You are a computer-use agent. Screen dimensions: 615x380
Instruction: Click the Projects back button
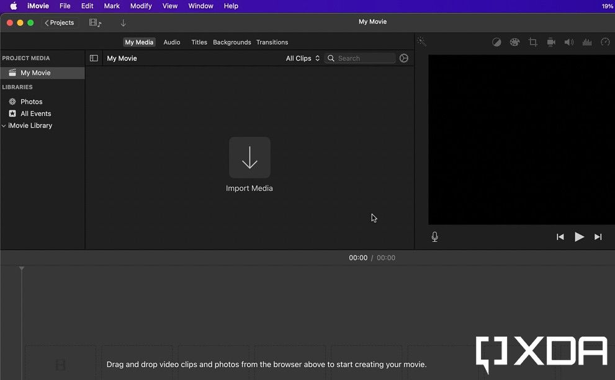[60, 22]
